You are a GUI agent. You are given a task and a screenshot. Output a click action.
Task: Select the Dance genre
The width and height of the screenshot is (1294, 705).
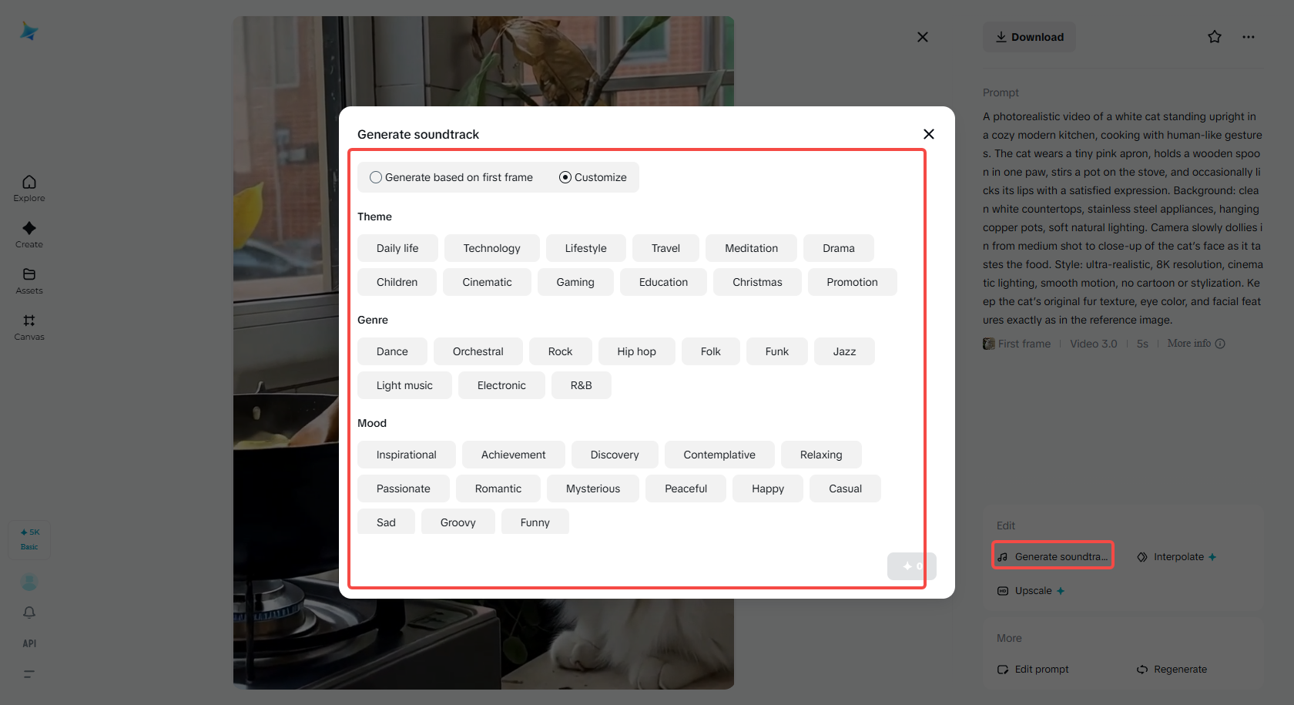[x=392, y=351]
